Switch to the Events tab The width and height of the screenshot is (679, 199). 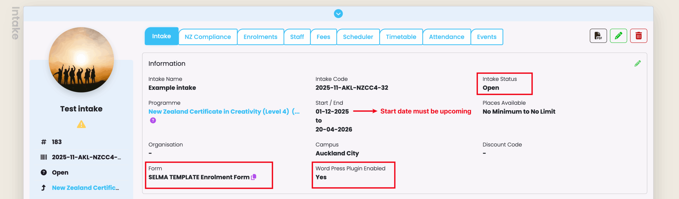(486, 37)
